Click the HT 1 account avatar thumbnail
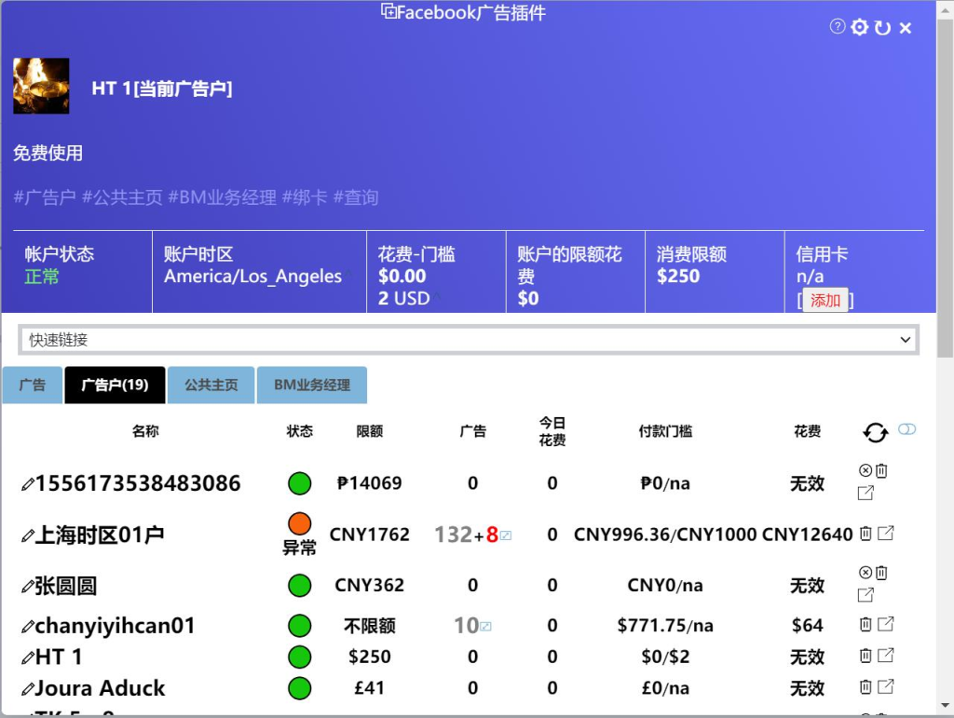 click(x=41, y=86)
